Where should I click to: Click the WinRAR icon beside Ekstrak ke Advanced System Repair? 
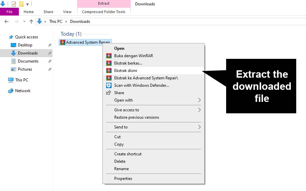(x=109, y=78)
